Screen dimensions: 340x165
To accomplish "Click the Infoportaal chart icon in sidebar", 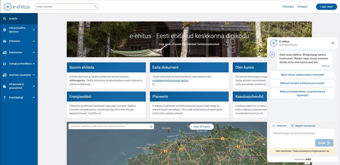I will 4,86.
